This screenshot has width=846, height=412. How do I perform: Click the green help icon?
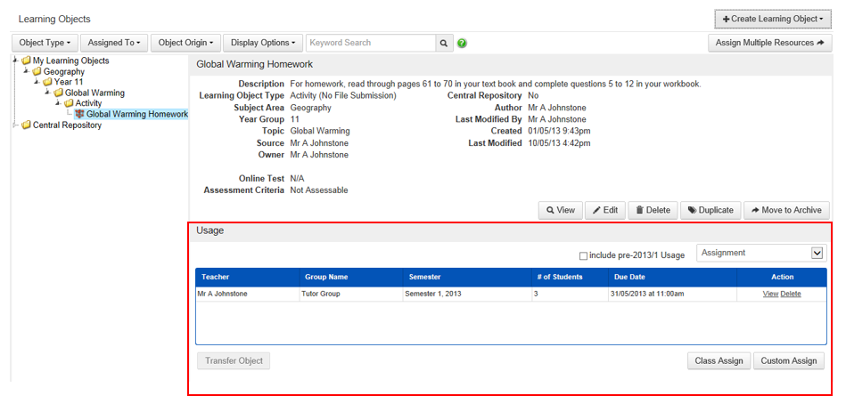[462, 43]
